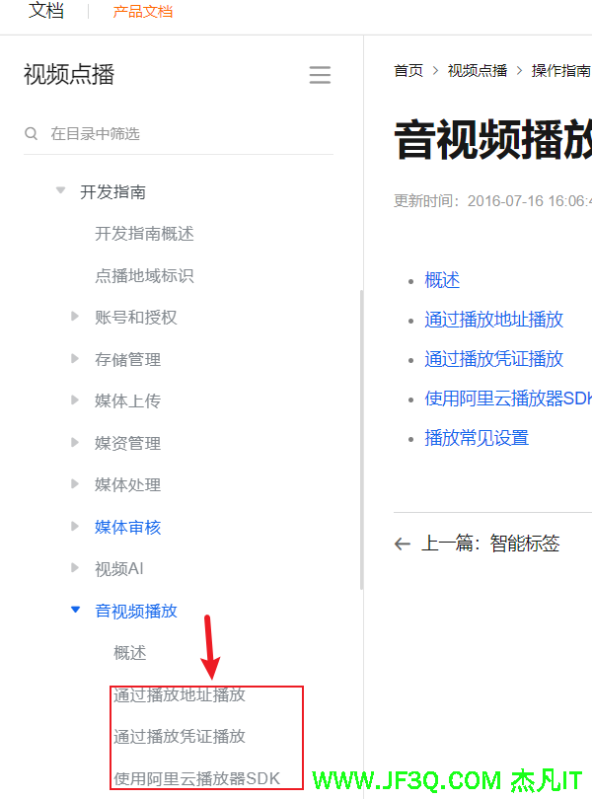Expand the 账号和授权 section

pos(75,317)
